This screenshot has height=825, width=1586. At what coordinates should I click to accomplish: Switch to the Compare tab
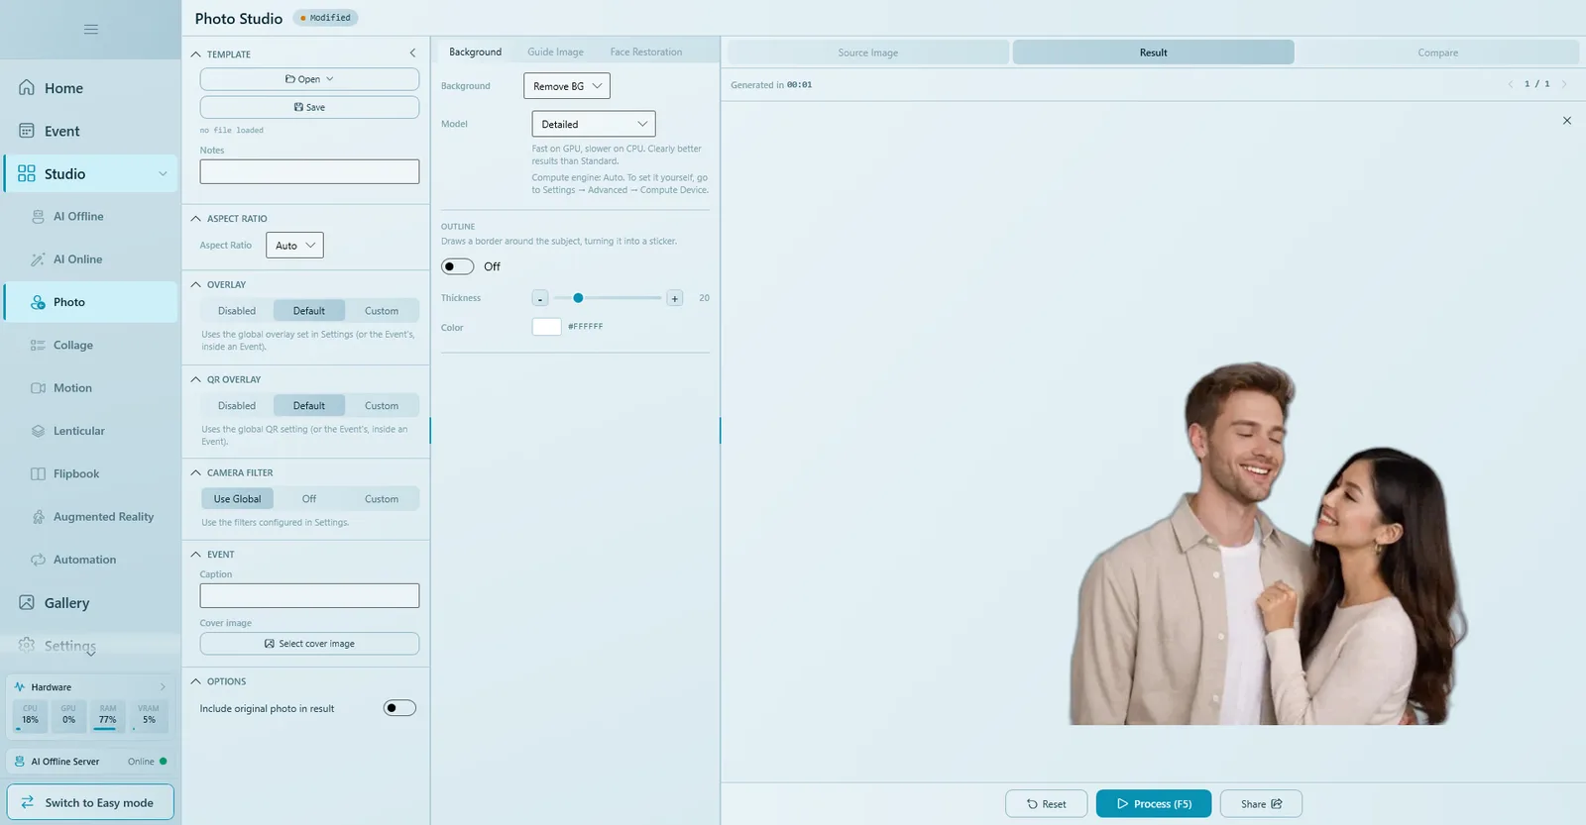point(1437,52)
